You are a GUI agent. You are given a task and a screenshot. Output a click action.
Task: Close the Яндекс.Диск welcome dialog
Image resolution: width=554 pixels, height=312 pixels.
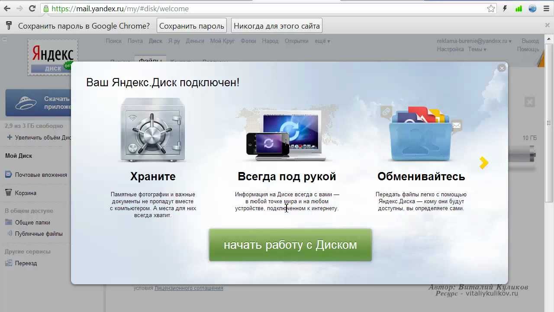(502, 68)
